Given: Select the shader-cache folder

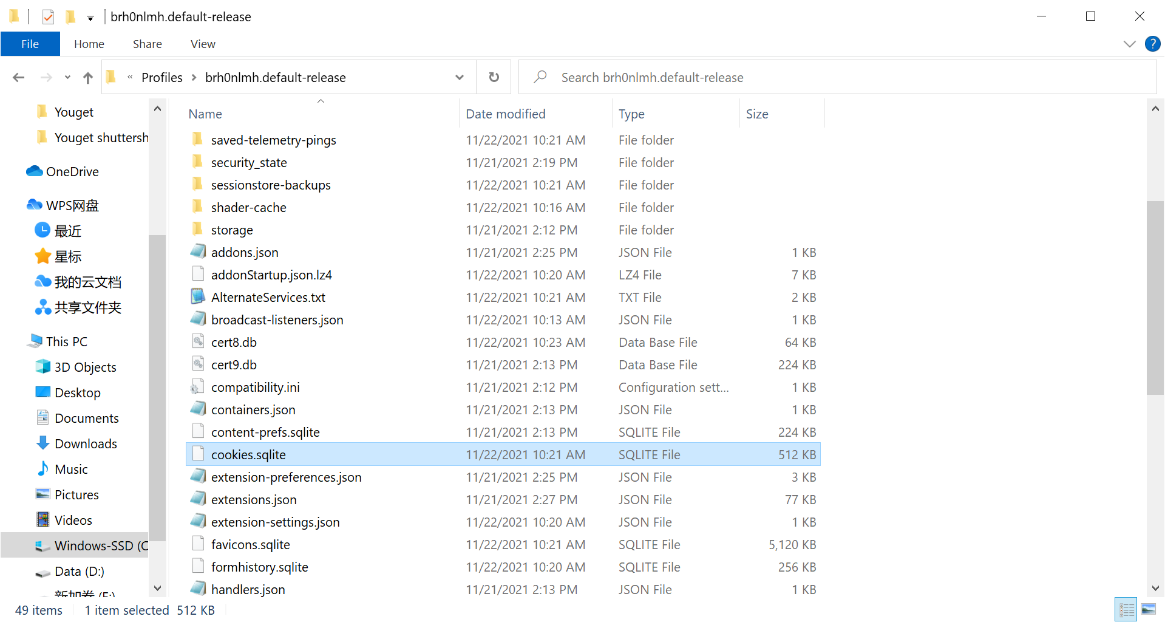Looking at the screenshot, I should point(249,208).
